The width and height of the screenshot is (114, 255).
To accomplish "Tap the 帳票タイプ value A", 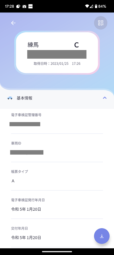I will (x=13, y=181).
